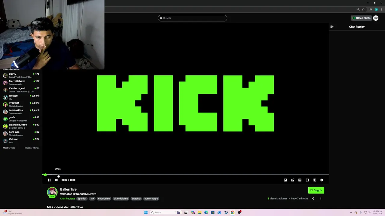The height and width of the screenshot is (216, 385).
Task: Open Chat Roulette category link
Action: [67, 199]
